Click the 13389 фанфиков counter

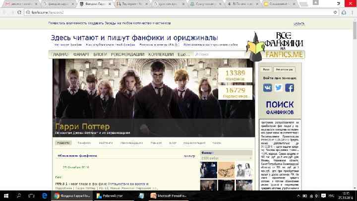(235, 75)
